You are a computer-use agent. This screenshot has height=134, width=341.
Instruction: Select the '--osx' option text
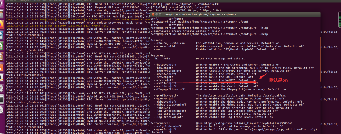(158, 49)
